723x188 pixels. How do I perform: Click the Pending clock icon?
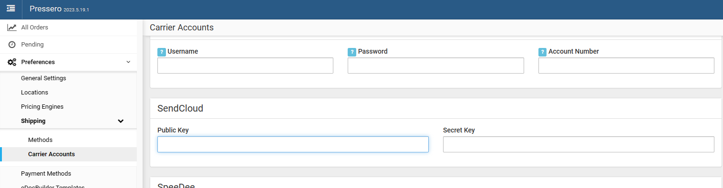[12, 45]
